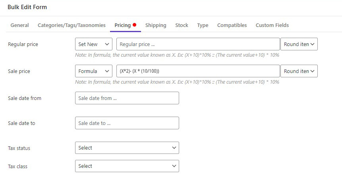Click the red dot beside Pricing
Viewport: 342px width, 192px height.
pos(134,25)
